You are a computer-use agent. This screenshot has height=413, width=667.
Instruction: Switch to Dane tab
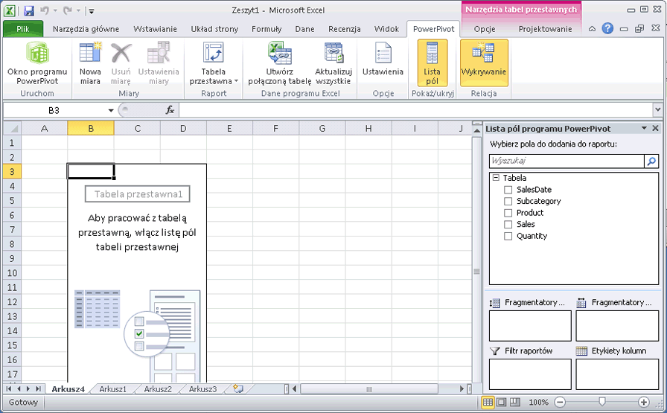pyautogui.click(x=304, y=29)
